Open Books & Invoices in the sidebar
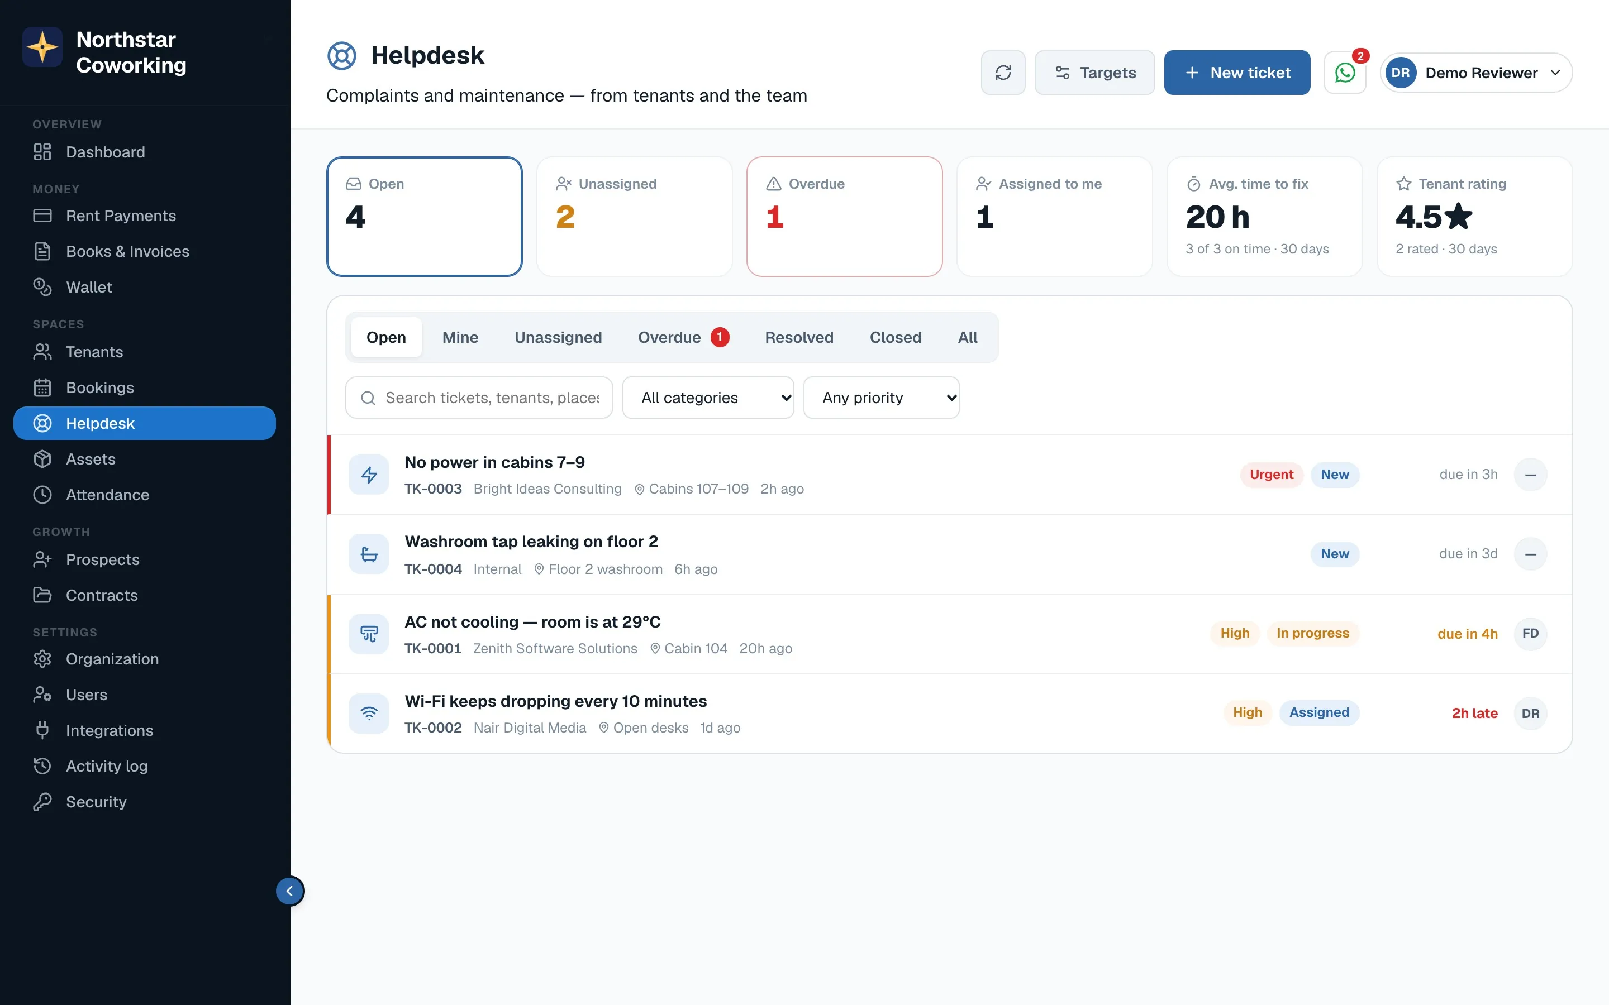This screenshot has height=1005, width=1609. [144, 251]
